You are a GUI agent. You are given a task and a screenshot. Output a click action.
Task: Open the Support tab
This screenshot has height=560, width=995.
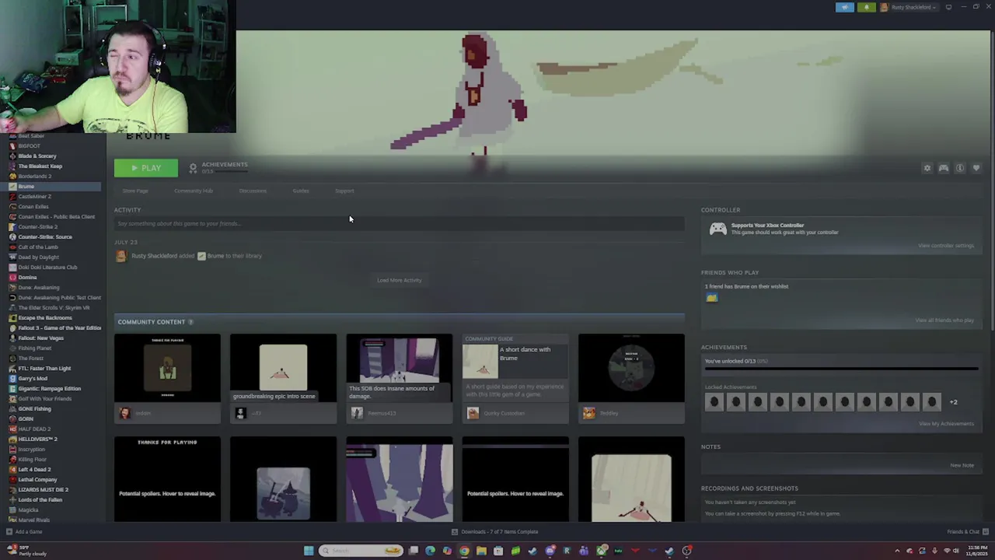[344, 191]
